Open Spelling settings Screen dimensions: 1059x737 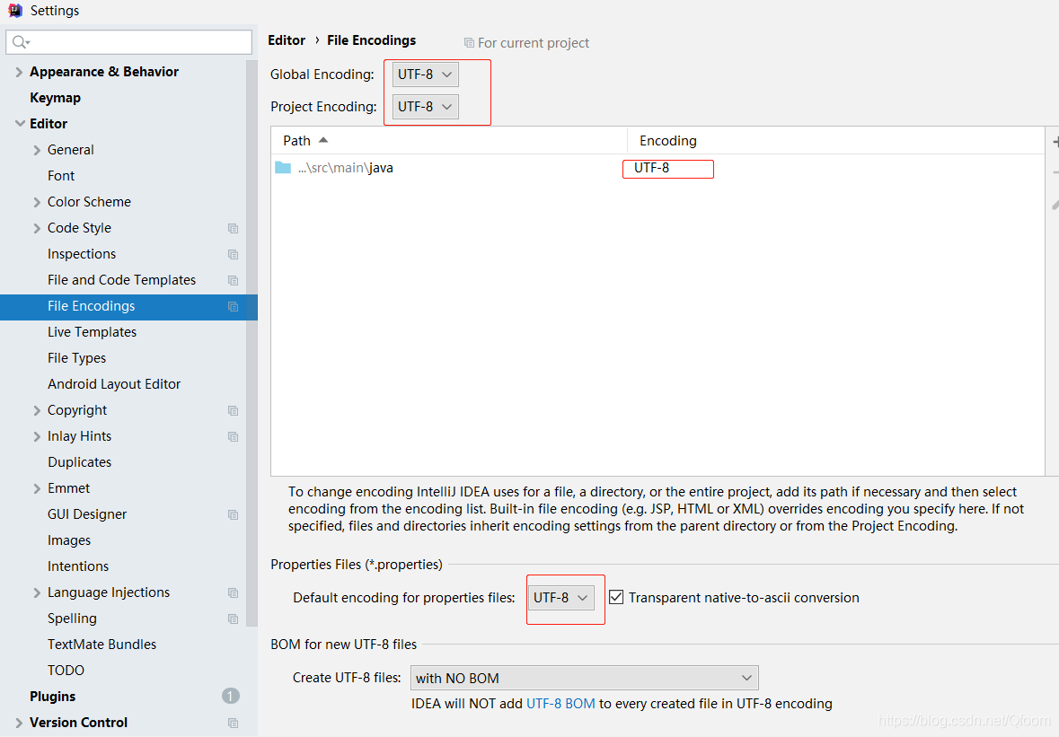click(x=72, y=619)
